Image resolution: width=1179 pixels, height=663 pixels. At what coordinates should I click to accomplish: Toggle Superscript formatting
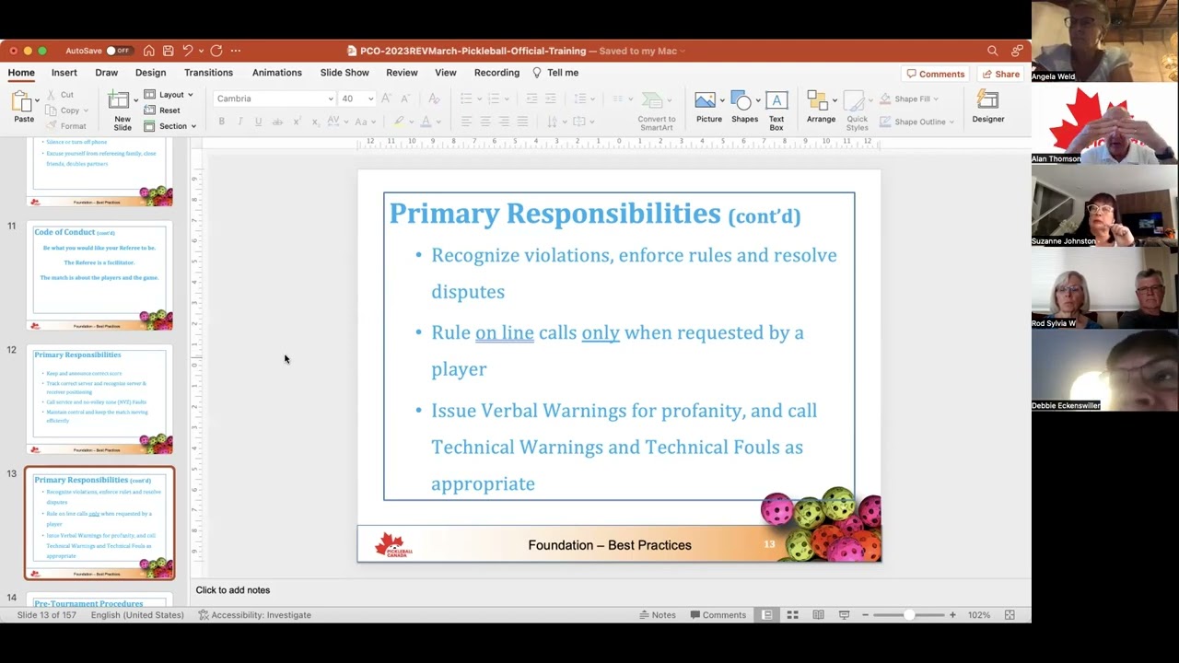click(x=297, y=122)
